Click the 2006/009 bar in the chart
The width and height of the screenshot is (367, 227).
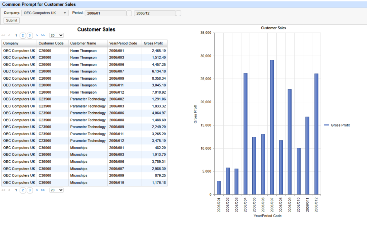[x=290, y=142]
